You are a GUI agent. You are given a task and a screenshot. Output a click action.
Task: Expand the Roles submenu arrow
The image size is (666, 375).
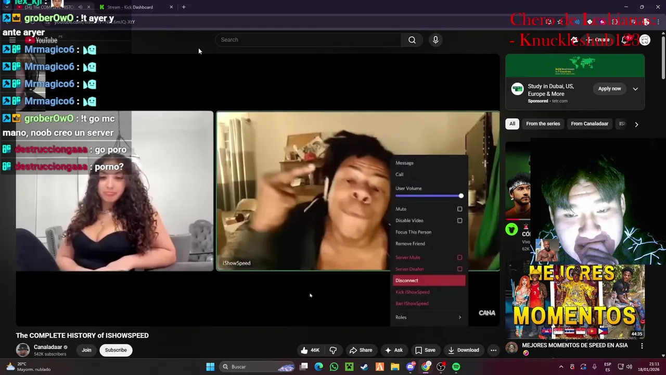coord(459,317)
